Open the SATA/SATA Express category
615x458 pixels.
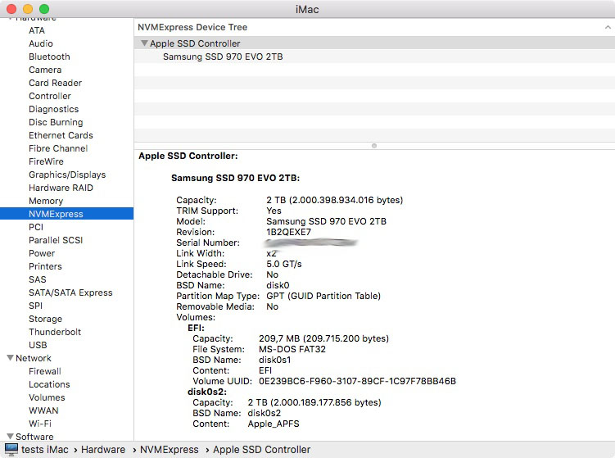pos(70,292)
